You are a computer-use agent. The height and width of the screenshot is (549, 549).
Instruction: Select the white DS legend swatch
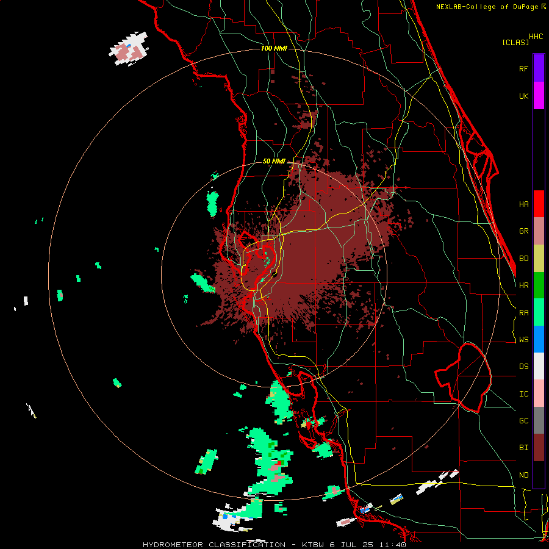tap(539, 366)
